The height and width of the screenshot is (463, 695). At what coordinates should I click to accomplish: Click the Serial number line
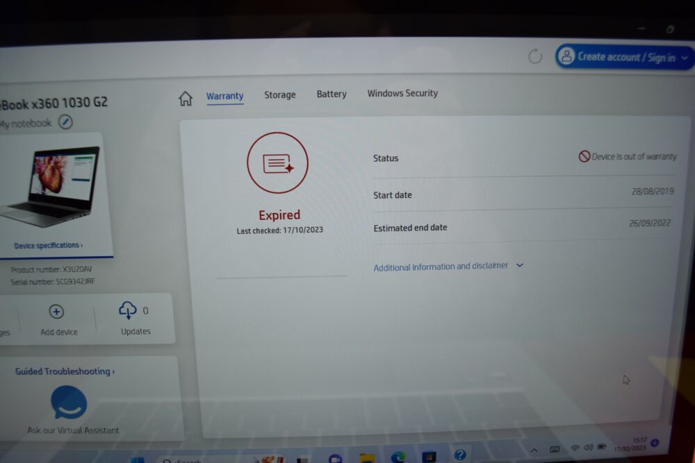pos(53,282)
